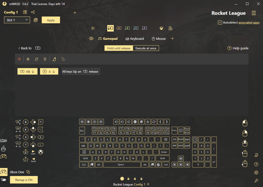Select shift layer 3 icon
263x187 pixels.
coord(136,28)
